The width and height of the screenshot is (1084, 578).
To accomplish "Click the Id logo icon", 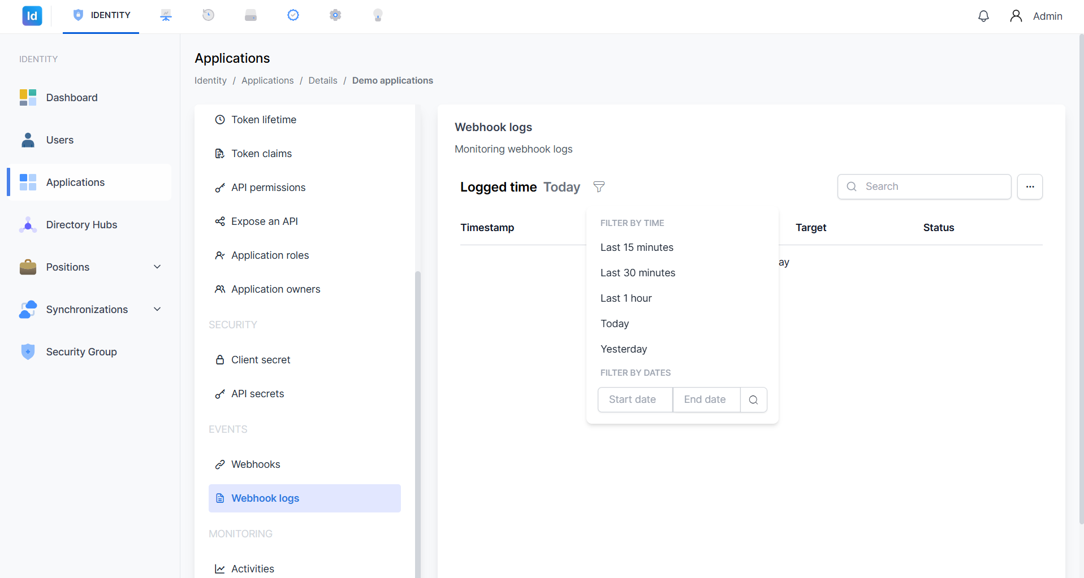I will [x=32, y=16].
